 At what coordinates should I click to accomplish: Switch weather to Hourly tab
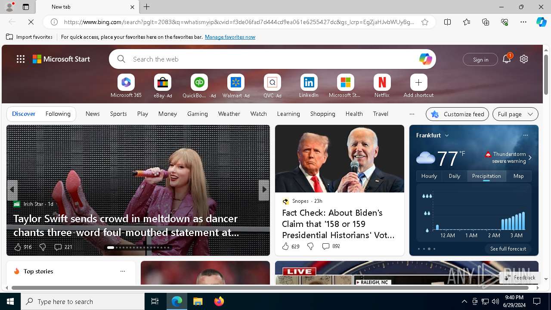pos(429,176)
